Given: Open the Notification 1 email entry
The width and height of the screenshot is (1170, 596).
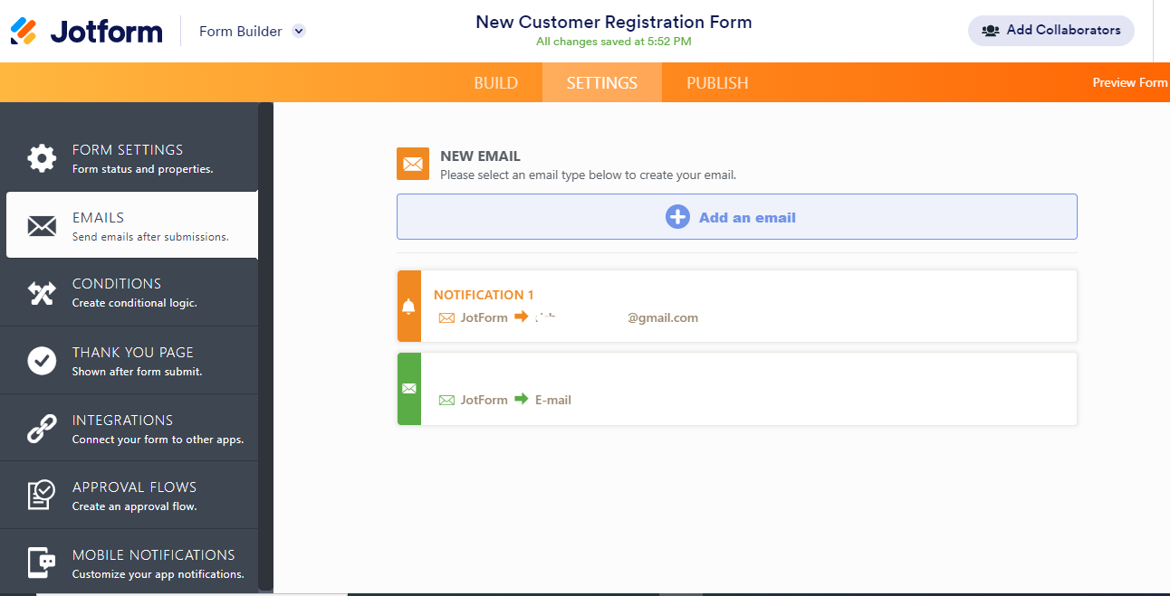Looking at the screenshot, I should click(x=737, y=306).
